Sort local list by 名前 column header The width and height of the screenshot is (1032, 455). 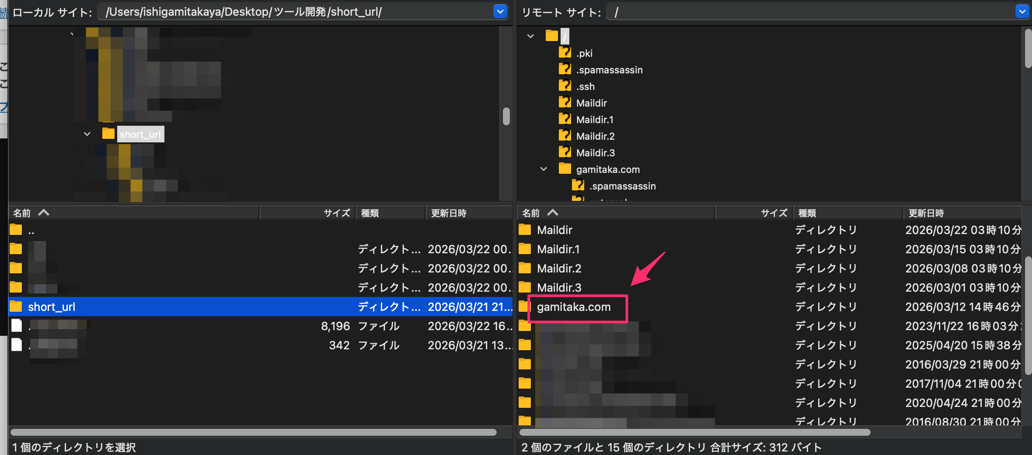click(22, 213)
